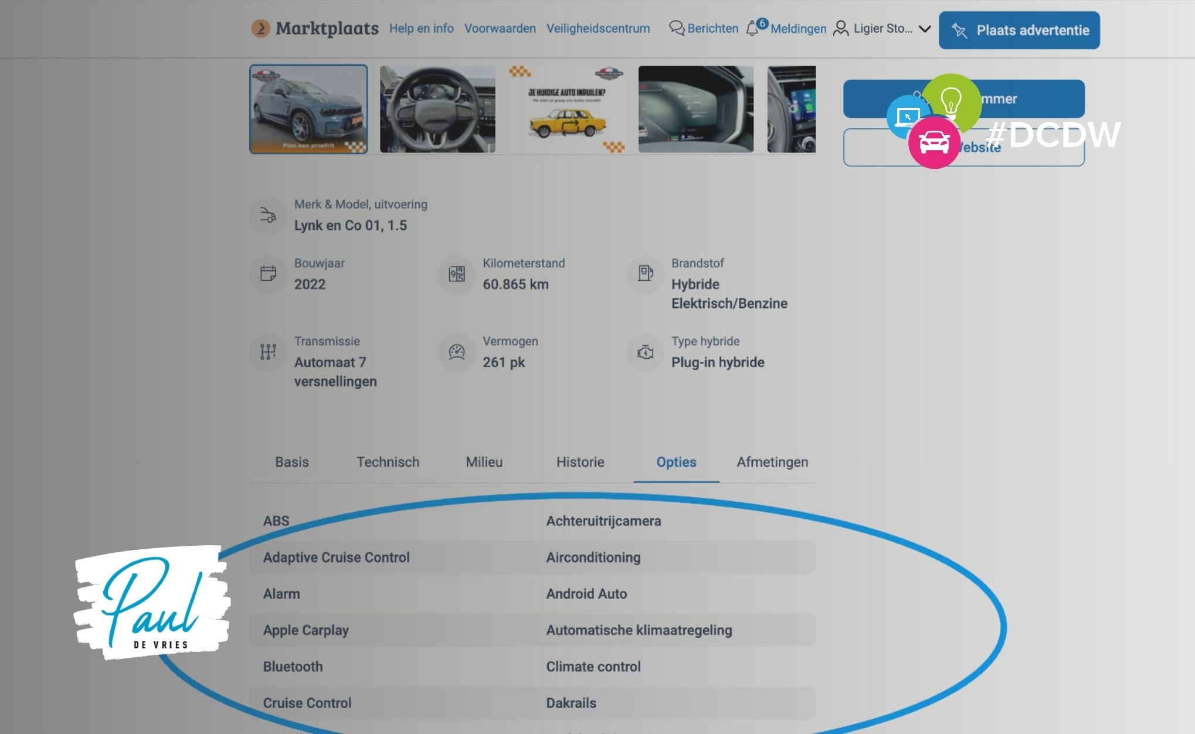Click the "Automatische klimaatregeling" option

coord(639,630)
